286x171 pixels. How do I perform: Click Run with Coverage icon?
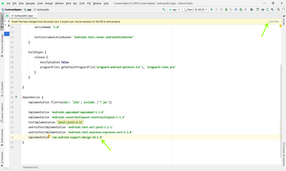click(x=231, y=10)
